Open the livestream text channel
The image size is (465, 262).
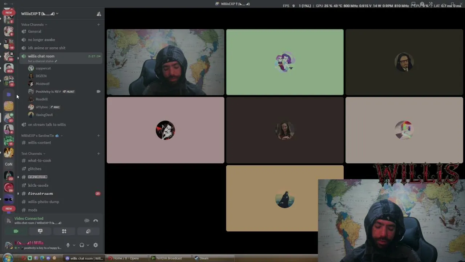click(61, 194)
